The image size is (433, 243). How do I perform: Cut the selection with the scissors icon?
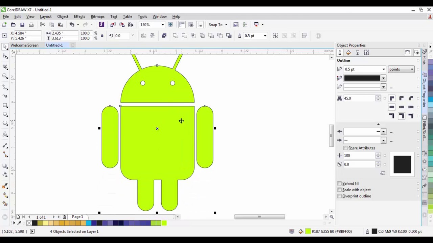pos(42,25)
